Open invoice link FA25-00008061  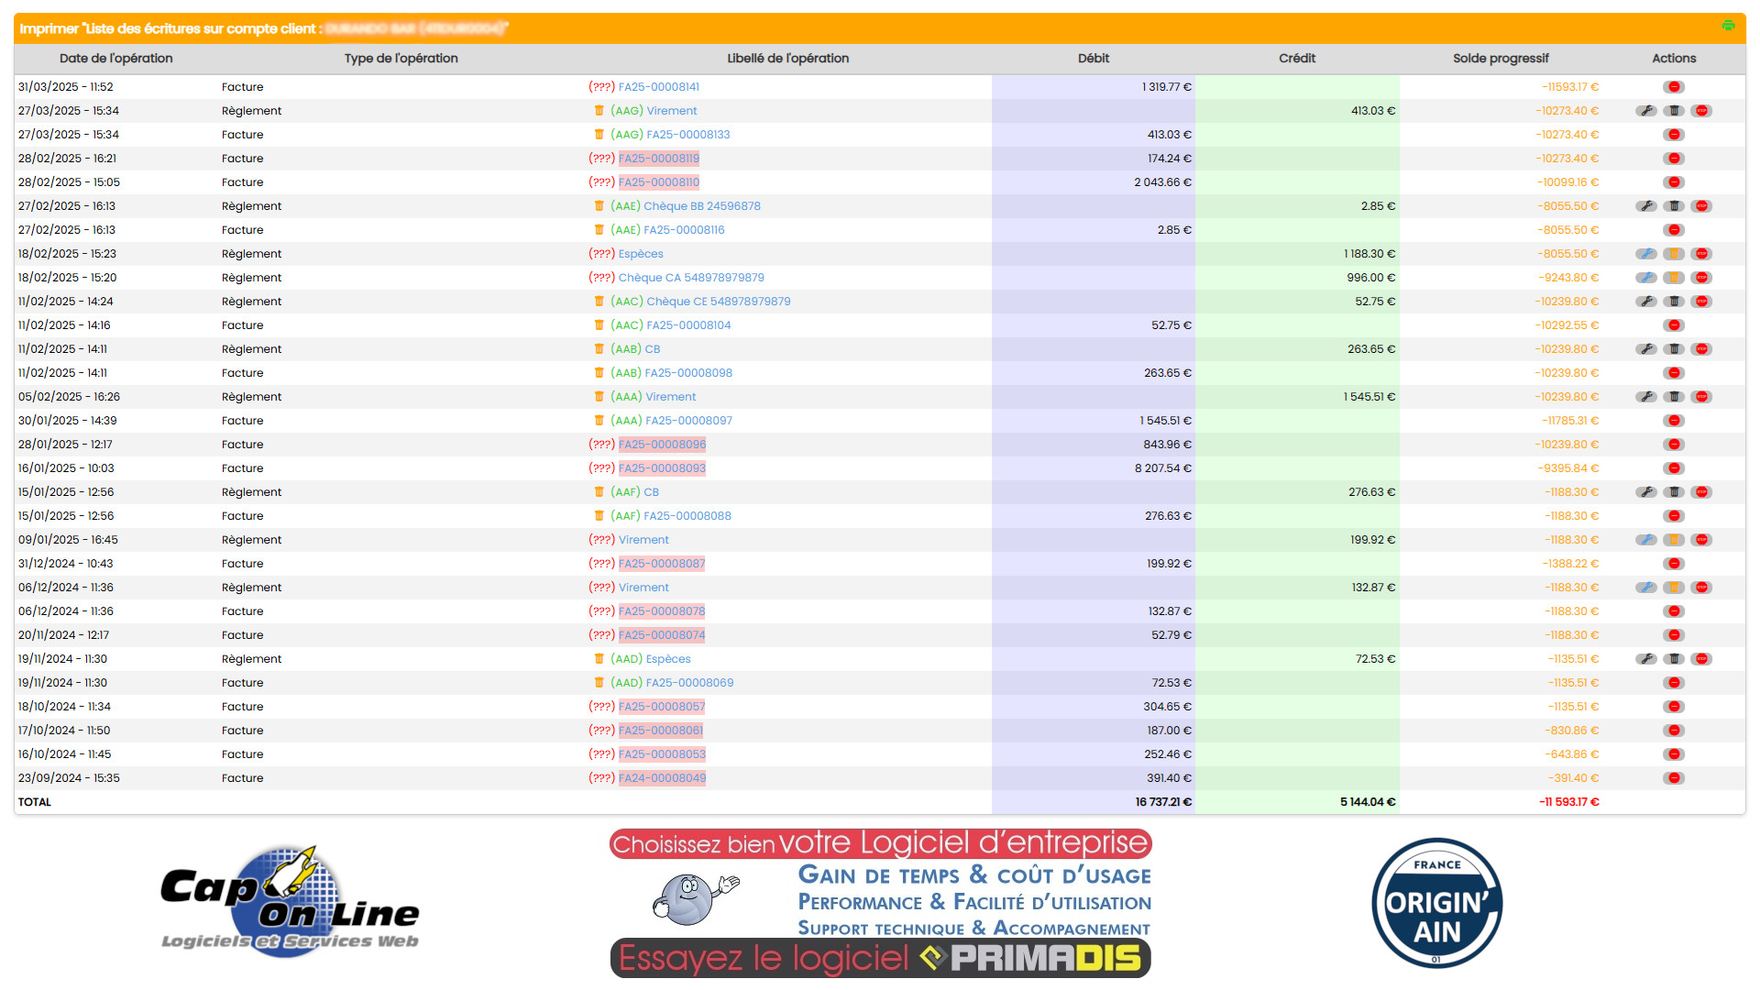[661, 731]
